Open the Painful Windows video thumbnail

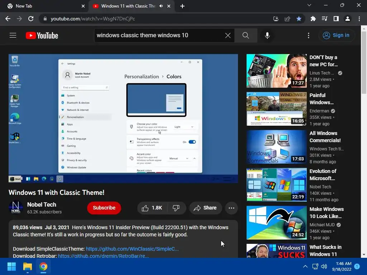(277, 109)
